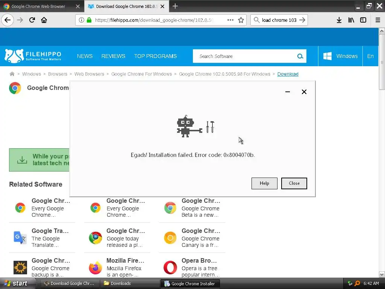
Task: Click the magnifier icon in browser search box
Action: [256, 20]
